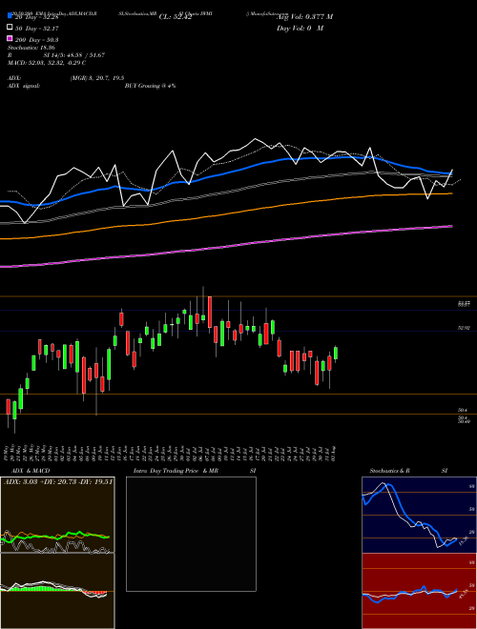Click the red RSI chart panel

[x=419, y=591]
